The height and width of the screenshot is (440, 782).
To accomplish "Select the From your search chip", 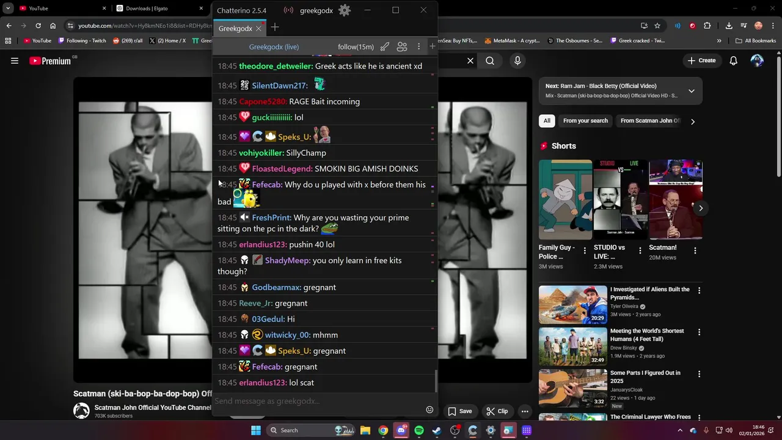I will 585,121.
